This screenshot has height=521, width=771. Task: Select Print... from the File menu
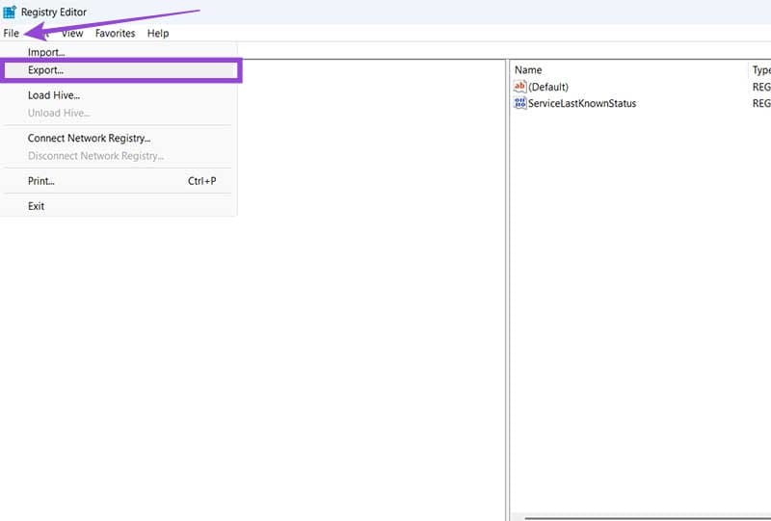[x=41, y=181]
